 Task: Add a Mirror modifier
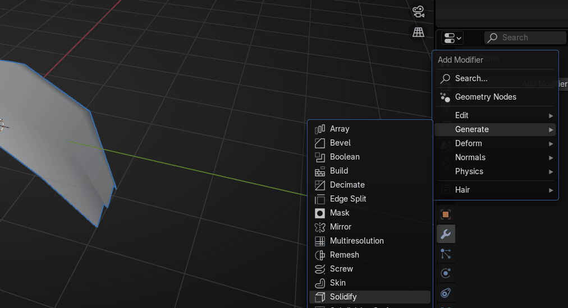pos(340,227)
